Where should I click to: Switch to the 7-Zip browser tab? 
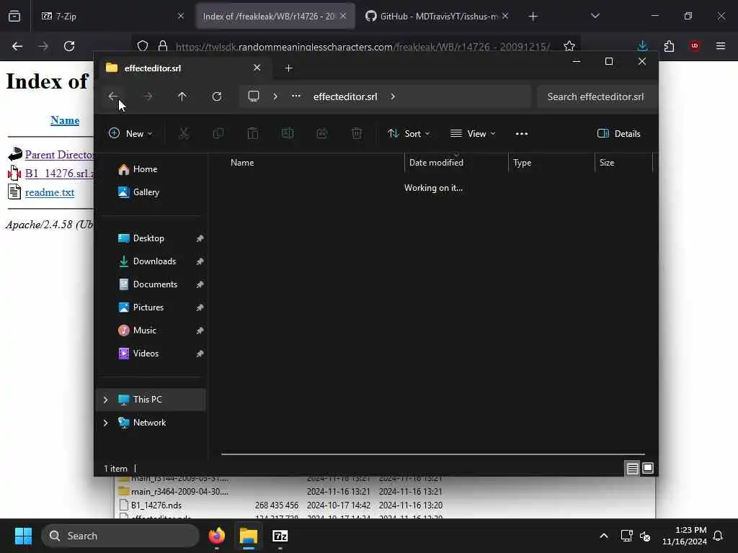coord(113,16)
